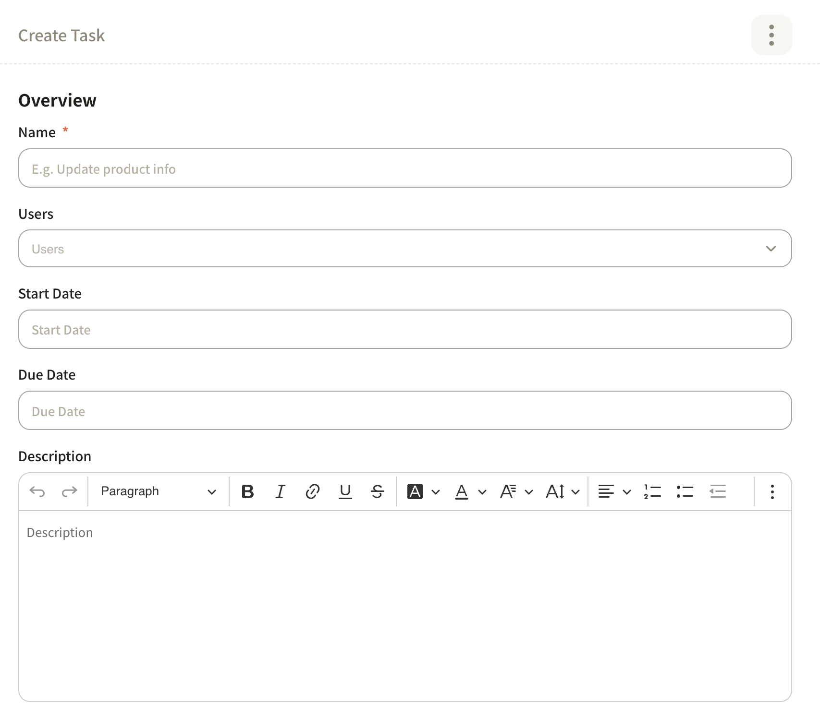Viewport: 820px width, 717px height.
Task: Open the font family dropdown
Action: click(516, 491)
